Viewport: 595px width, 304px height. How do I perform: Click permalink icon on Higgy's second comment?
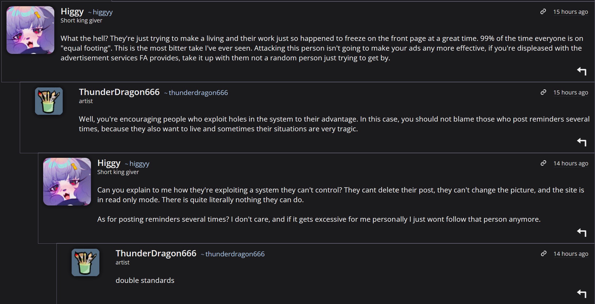click(543, 163)
